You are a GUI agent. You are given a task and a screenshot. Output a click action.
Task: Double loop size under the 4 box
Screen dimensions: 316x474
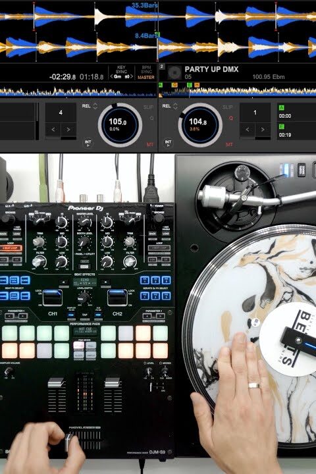(x=68, y=130)
